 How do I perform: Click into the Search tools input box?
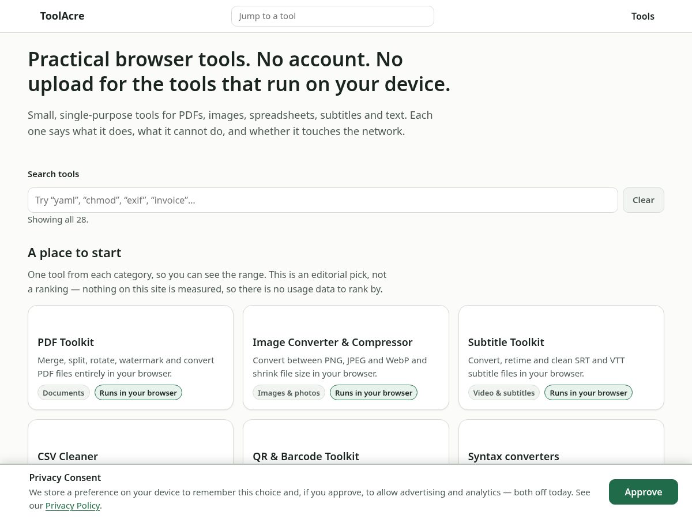323,200
